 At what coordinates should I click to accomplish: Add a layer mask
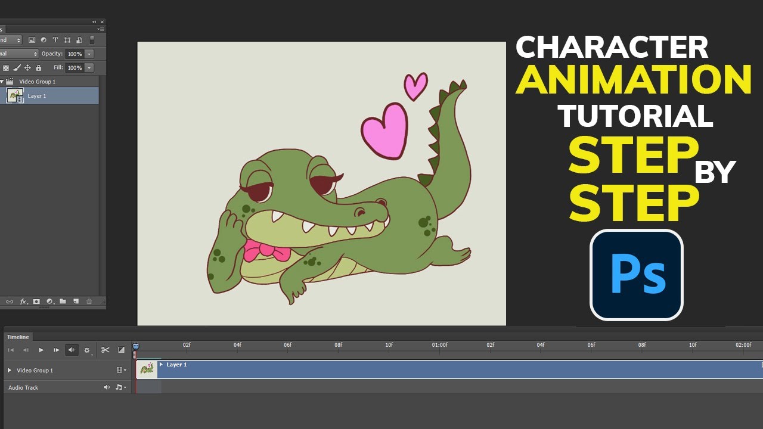click(x=36, y=301)
